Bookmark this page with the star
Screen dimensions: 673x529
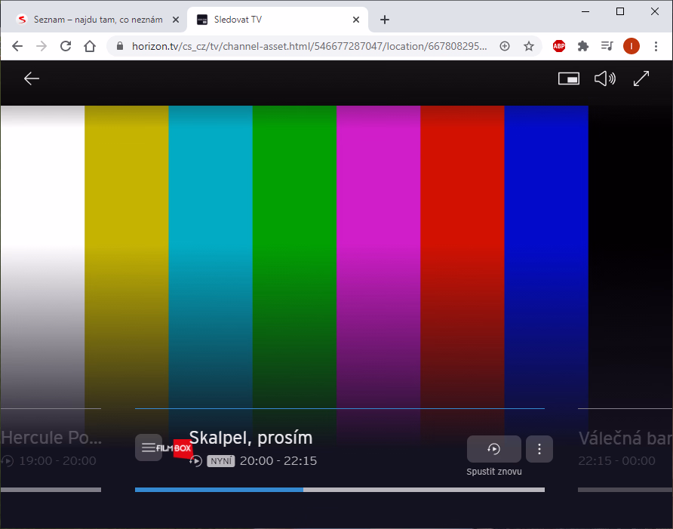529,46
